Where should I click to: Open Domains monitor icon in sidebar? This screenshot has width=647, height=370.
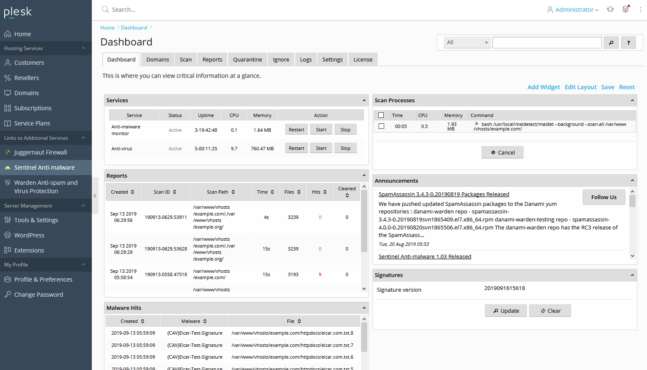[x=8, y=93]
